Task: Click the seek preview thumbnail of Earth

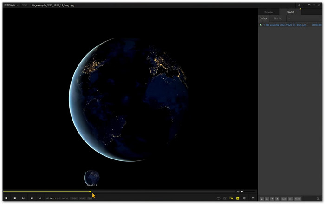Action: click(92, 177)
